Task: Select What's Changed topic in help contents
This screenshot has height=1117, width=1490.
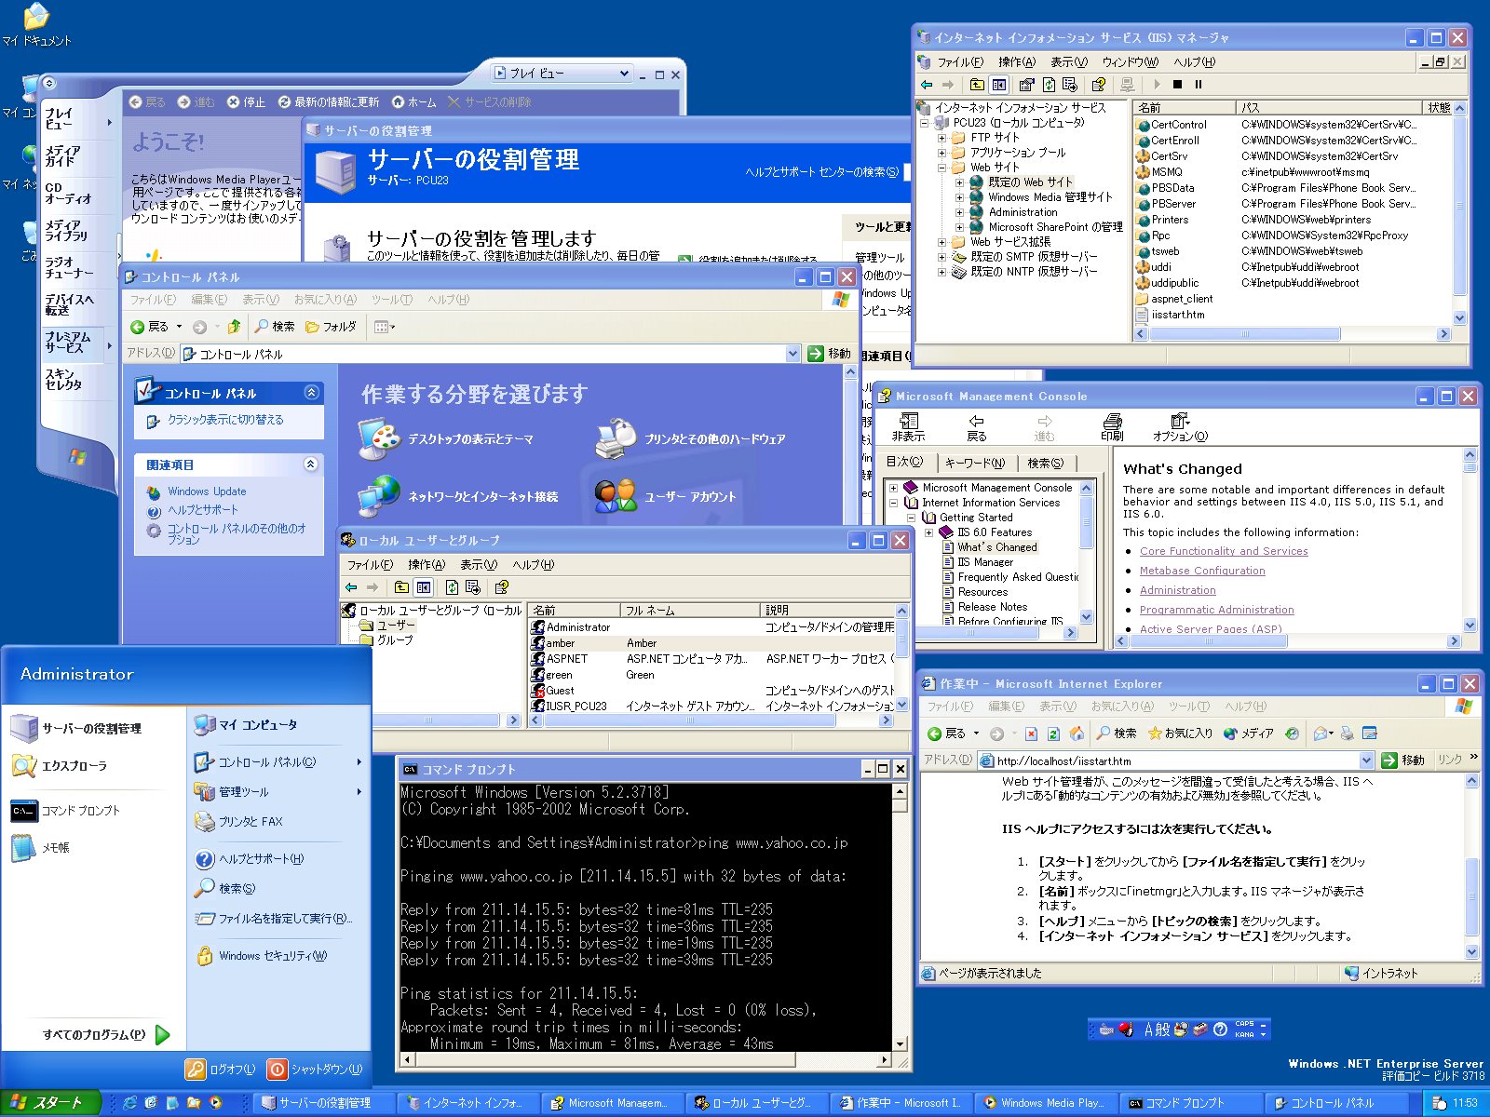Action: (x=996, y=547)
